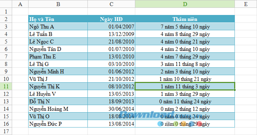Select '4 năm 8 tháng 29 ngày' cell
The width and height of the screenshot is (257, 135).
(x=185, y=34)
